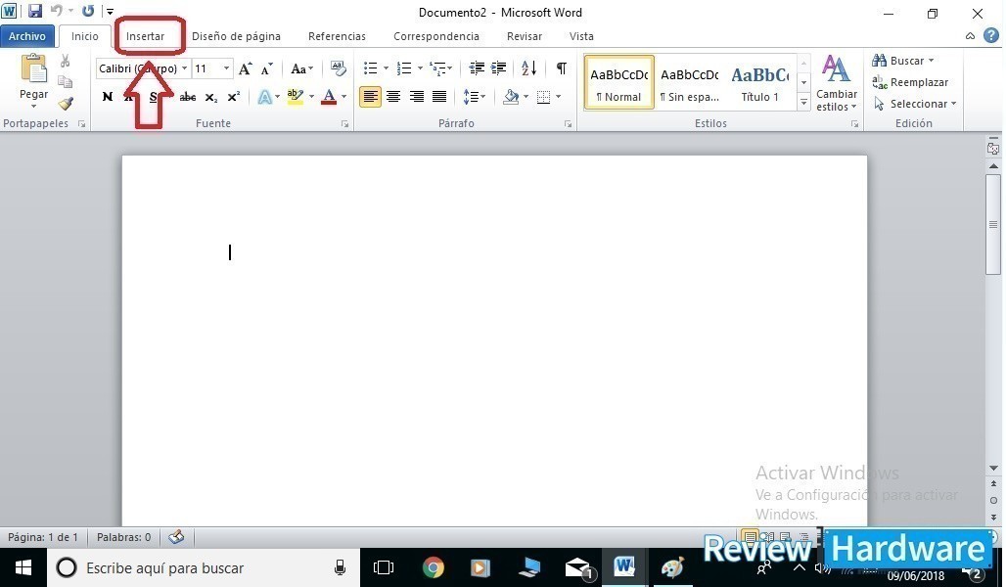Clear all formatting from the text

[x=339, y=68]
